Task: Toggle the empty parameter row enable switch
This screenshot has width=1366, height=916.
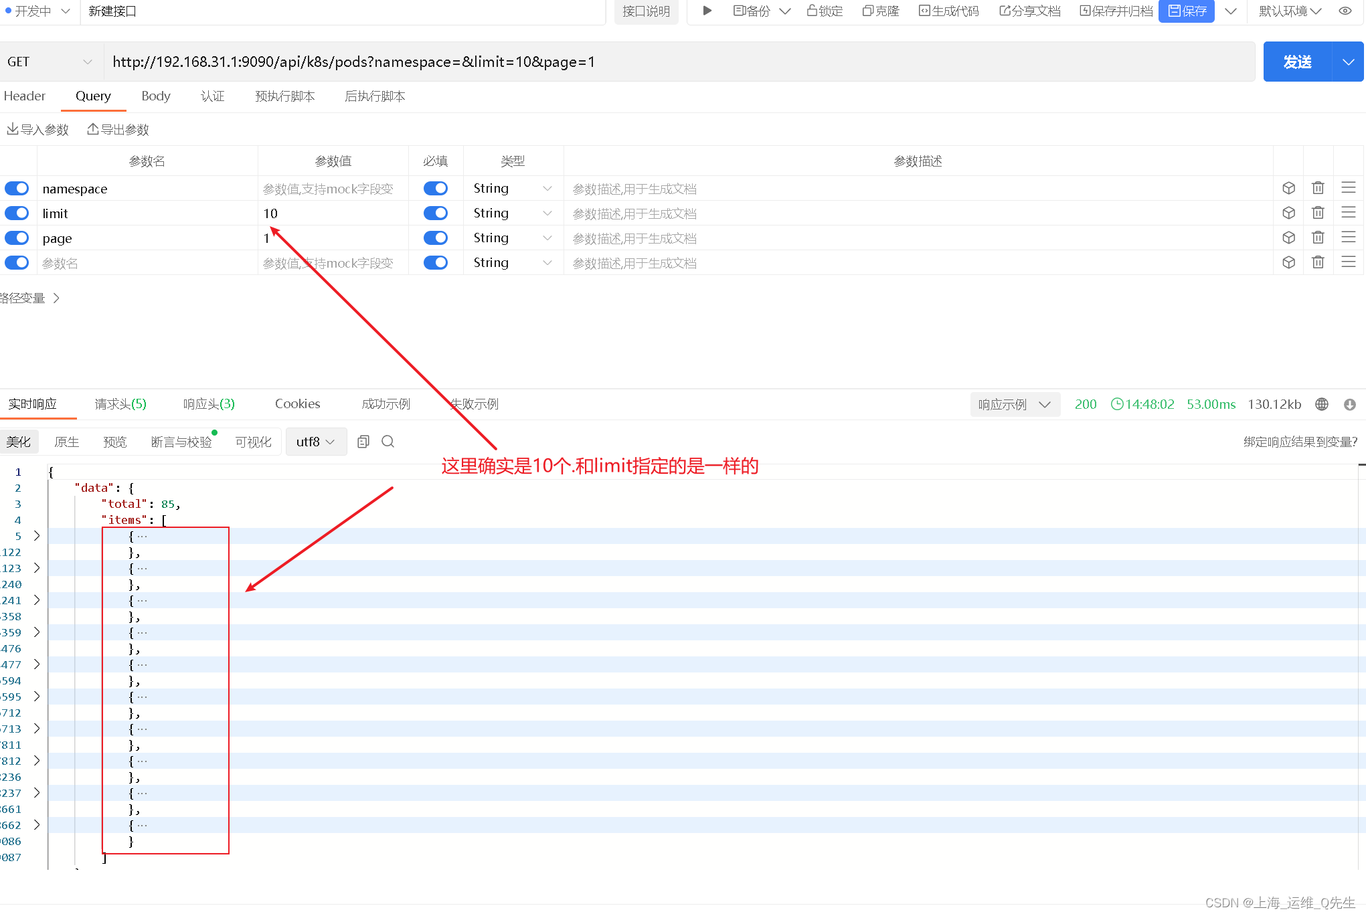Action: pyautogui.click(x=17, y=263)
